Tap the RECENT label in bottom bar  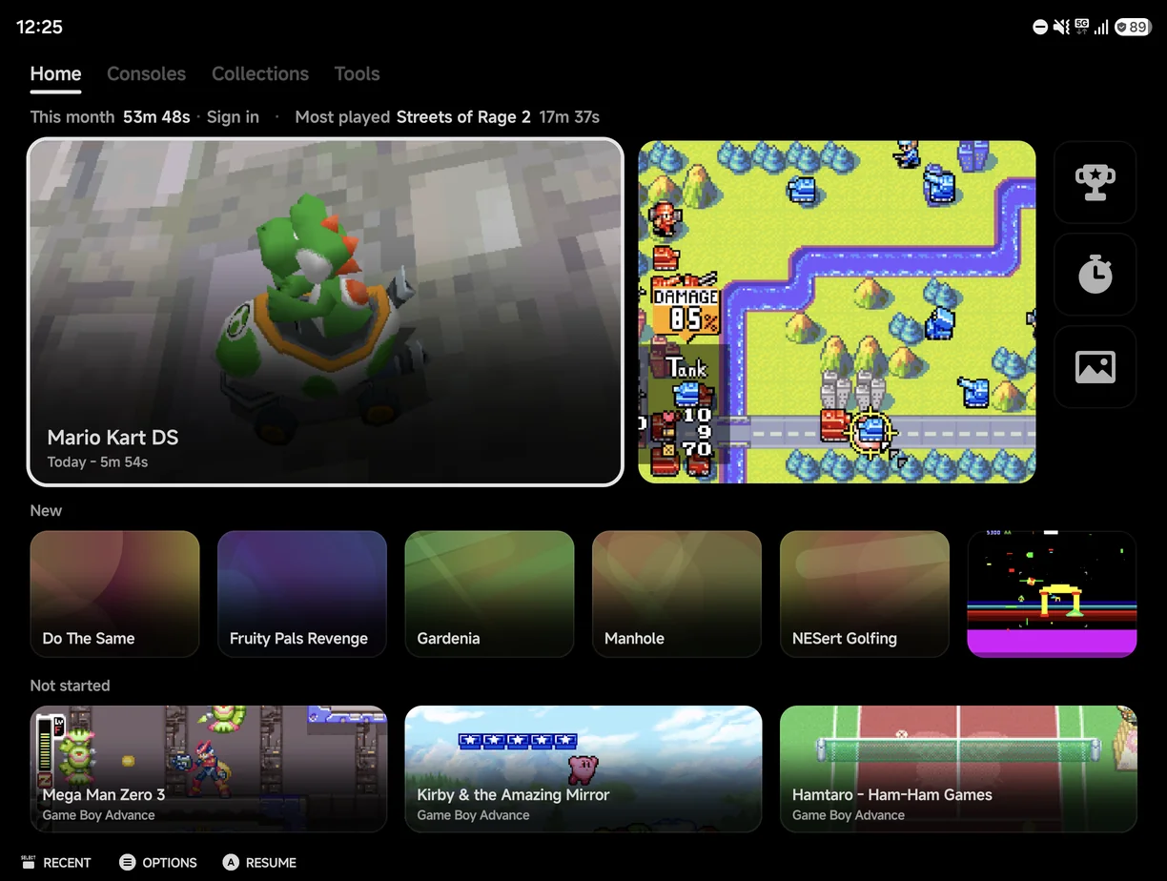click(x=67, y=863)
